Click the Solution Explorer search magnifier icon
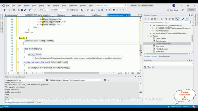The image size is (198, 111). 190,22
